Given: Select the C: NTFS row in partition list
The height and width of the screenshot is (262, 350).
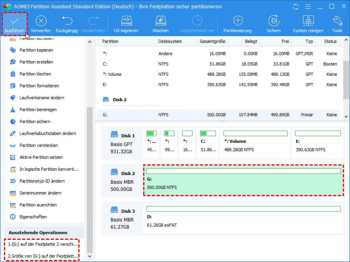Looking at the screenshot, I should pos(218,64).
